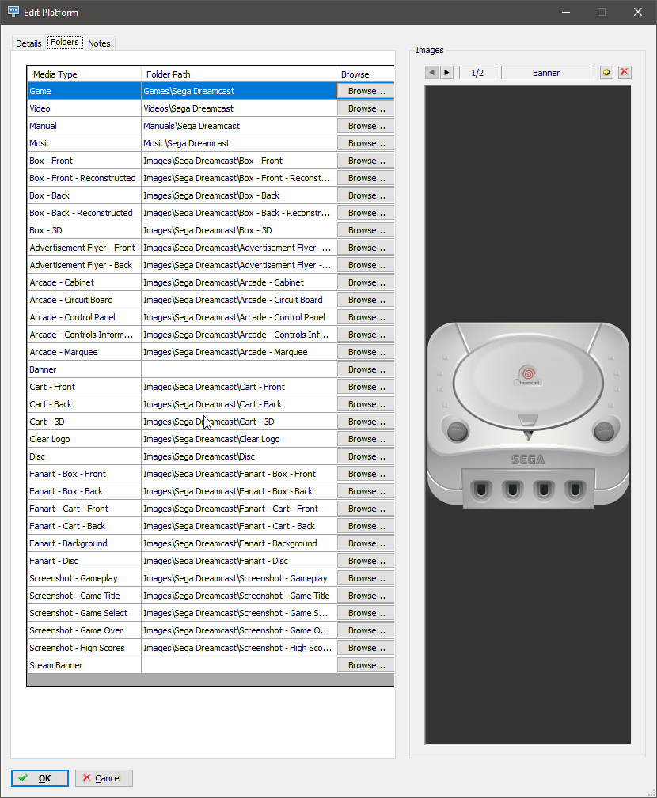Image resolution: width=657 pixels, height=798 pixels.
Task: Browse for the Steam Banner folder
Action: 365,665
